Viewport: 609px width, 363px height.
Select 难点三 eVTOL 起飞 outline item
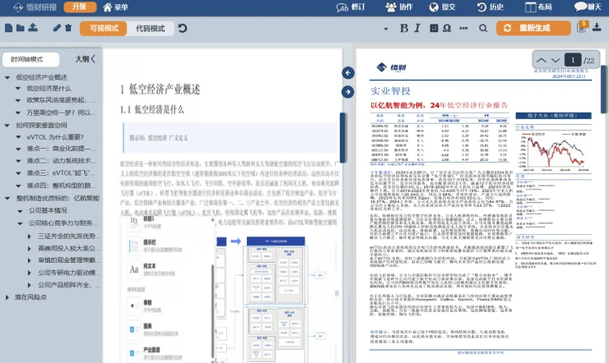[x=60, y=173]
